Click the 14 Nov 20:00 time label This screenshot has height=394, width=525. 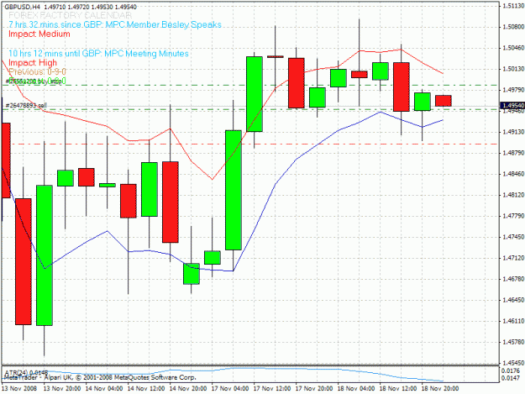188,389
